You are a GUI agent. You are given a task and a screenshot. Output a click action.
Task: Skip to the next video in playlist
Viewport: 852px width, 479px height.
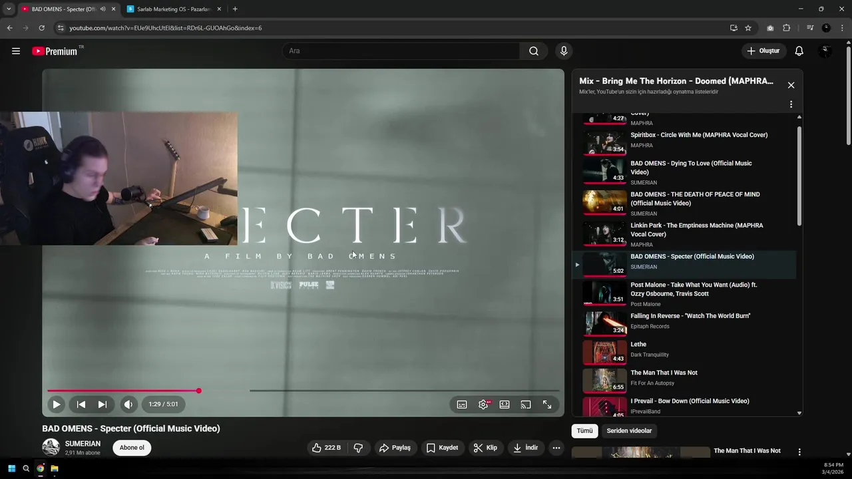103,404
